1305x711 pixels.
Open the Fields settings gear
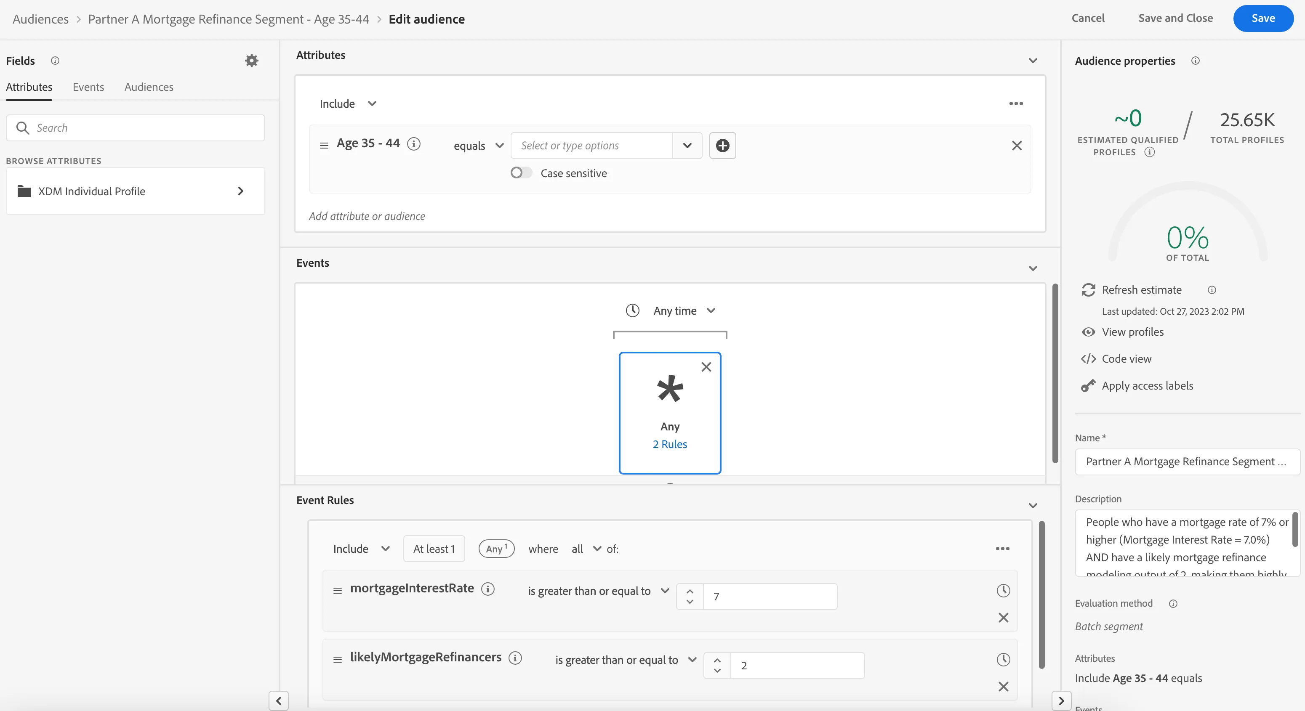[x=252, y=61]
